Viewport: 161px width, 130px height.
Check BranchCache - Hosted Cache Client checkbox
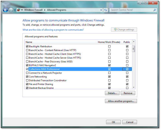click(27, 54)
